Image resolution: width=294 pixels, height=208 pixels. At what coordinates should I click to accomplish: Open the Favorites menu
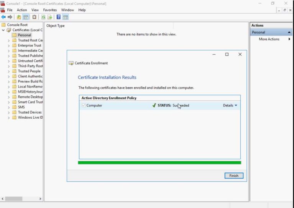[50, 10]
